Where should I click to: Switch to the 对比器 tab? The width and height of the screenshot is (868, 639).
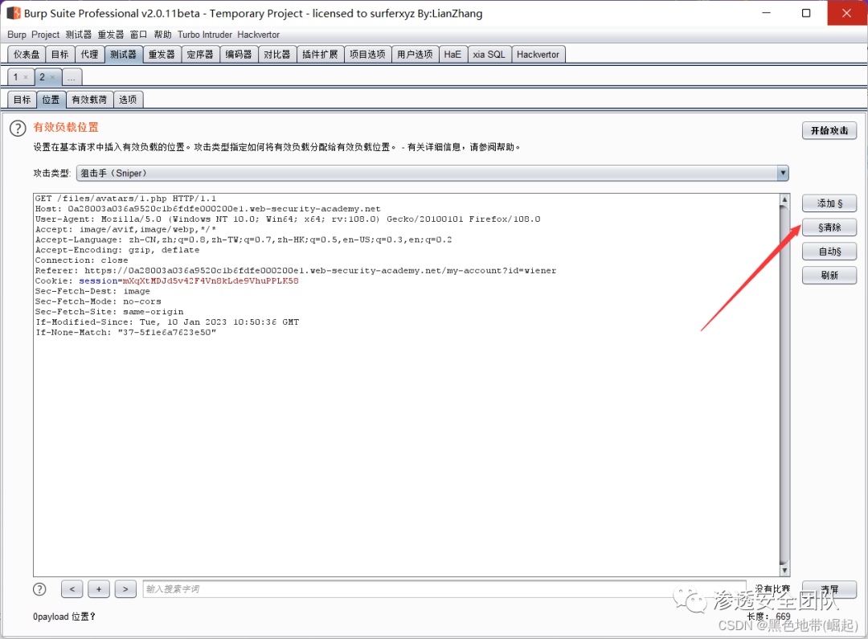tap(276, 55)
